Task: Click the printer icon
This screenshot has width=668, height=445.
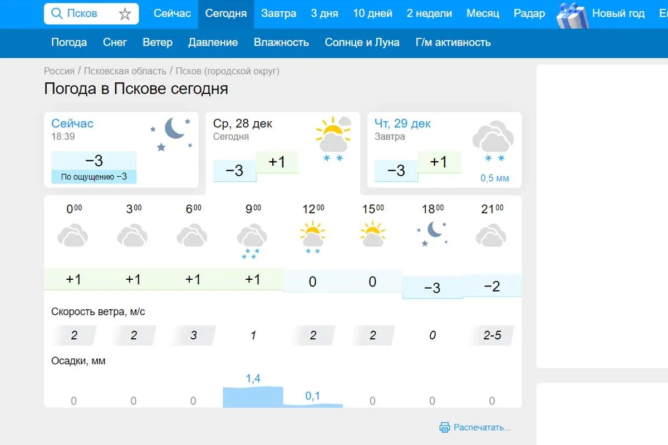Action: pyautogui.click(x=444, y=427)
